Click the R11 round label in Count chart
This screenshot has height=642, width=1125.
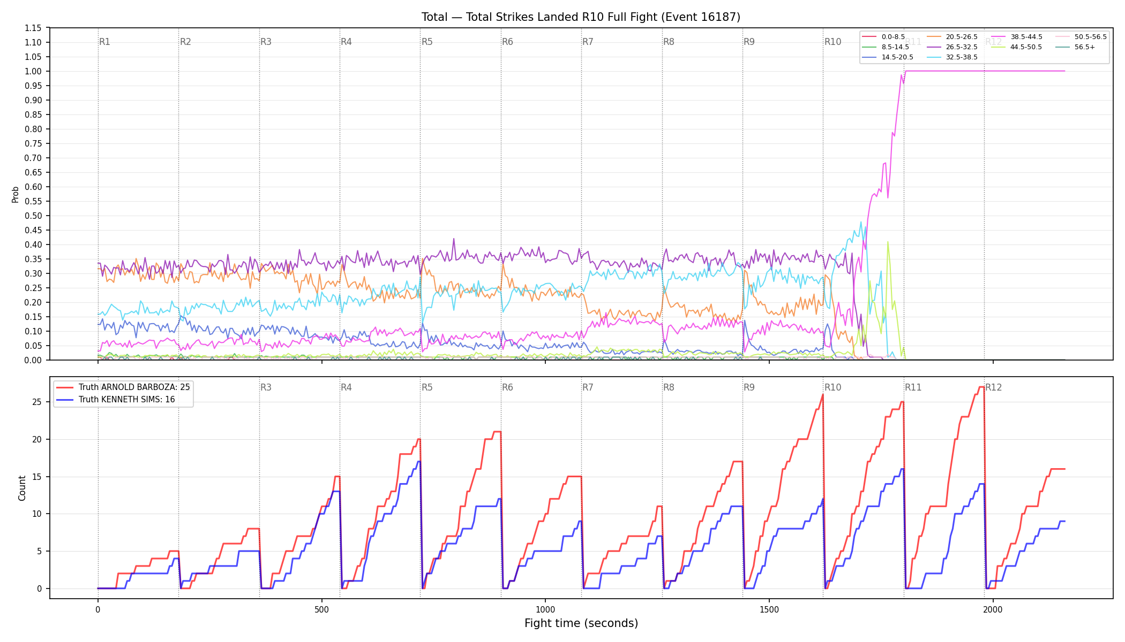pos(913,387)
